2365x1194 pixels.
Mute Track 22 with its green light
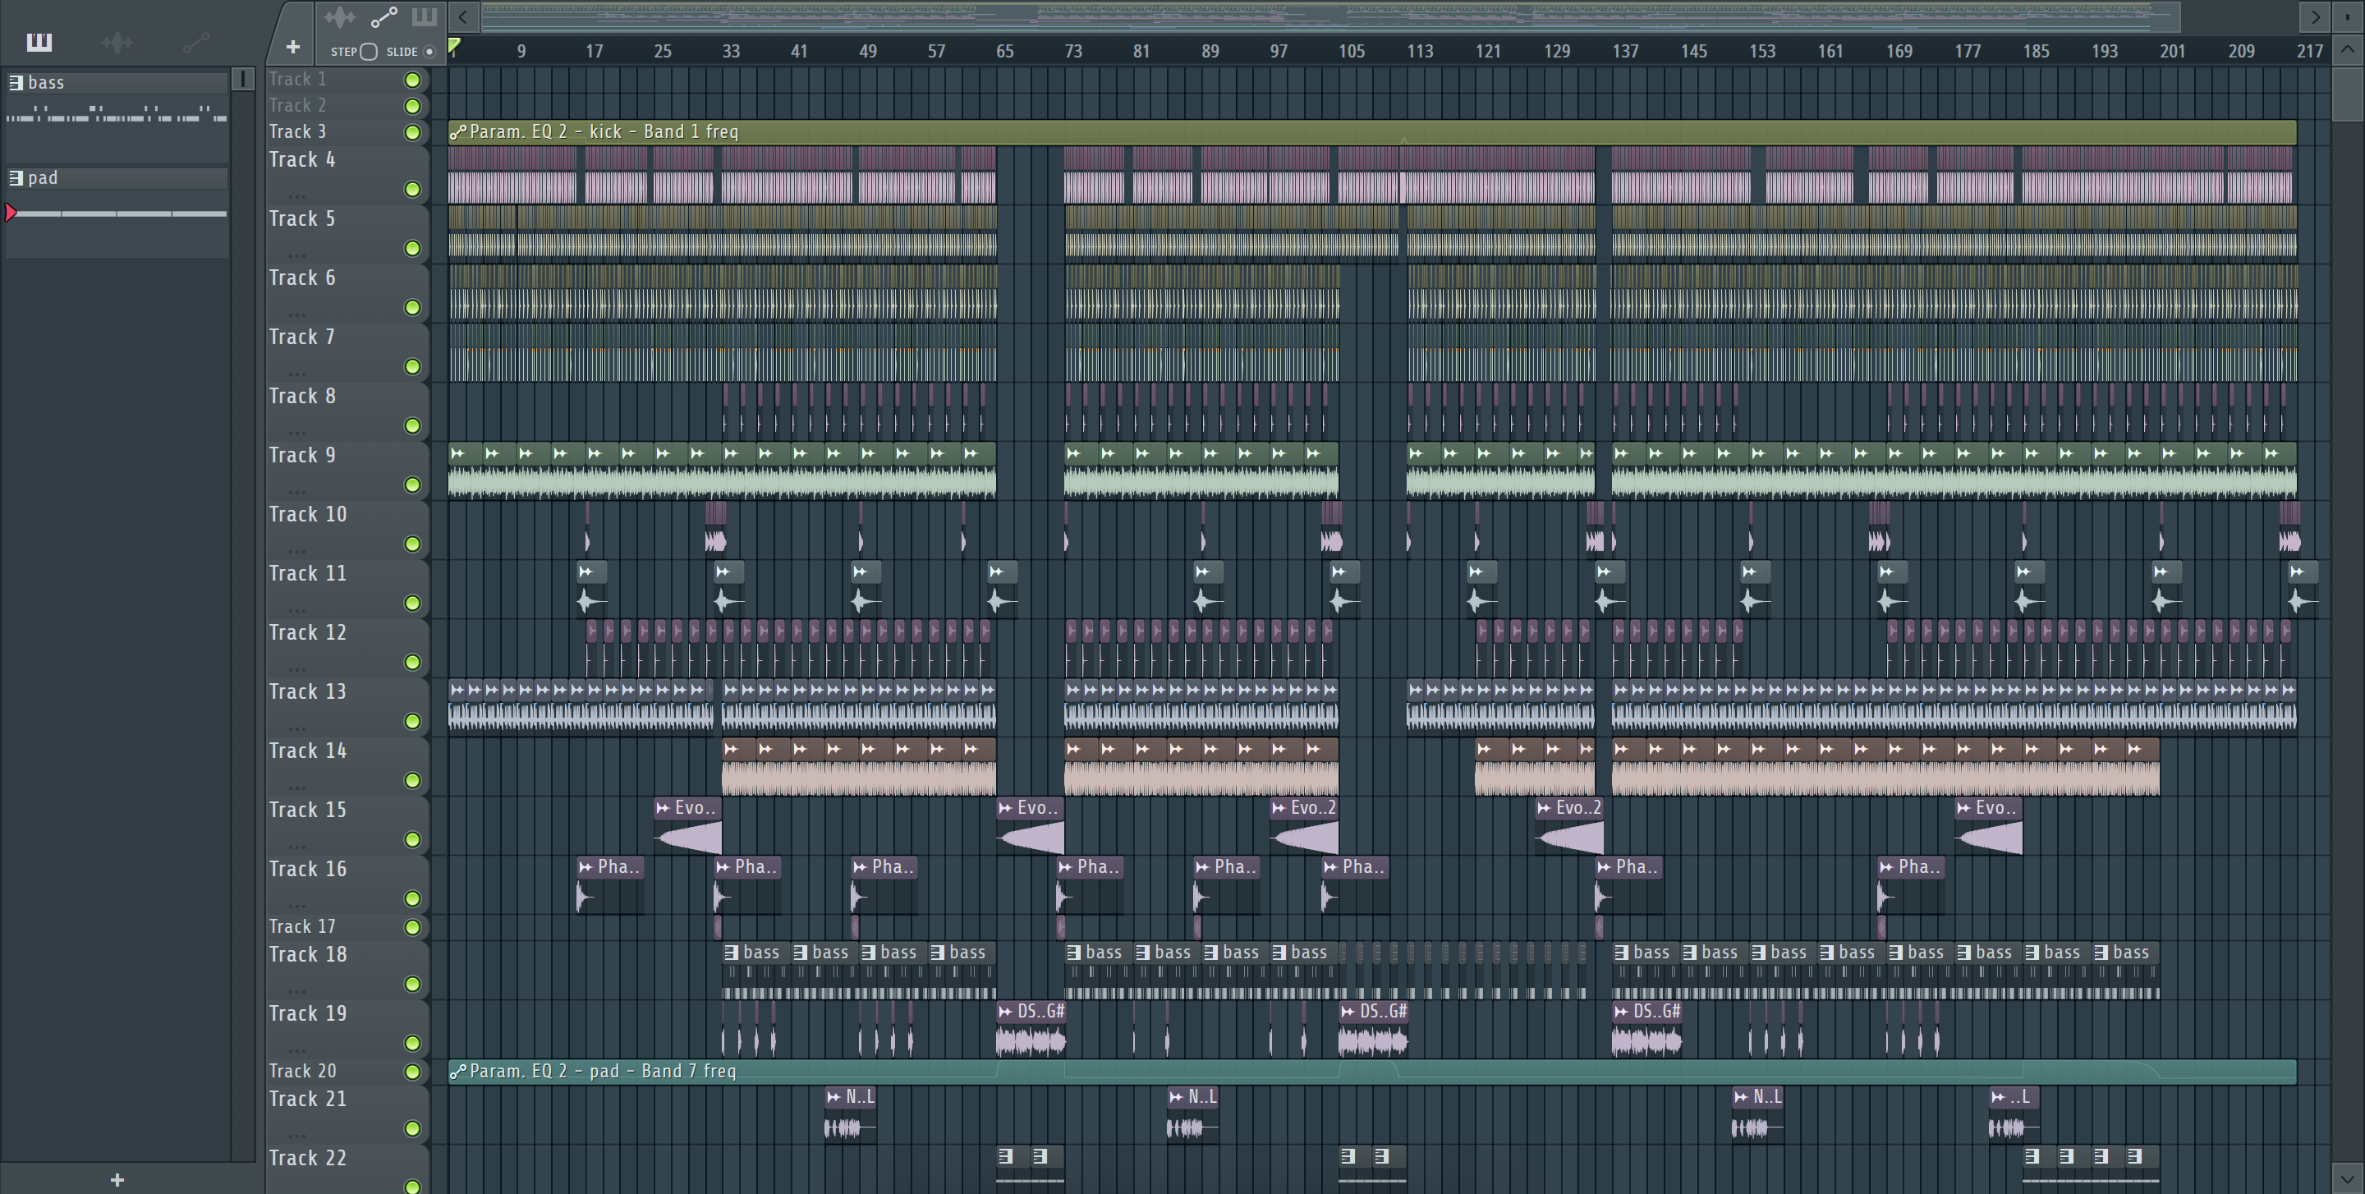413,1186
